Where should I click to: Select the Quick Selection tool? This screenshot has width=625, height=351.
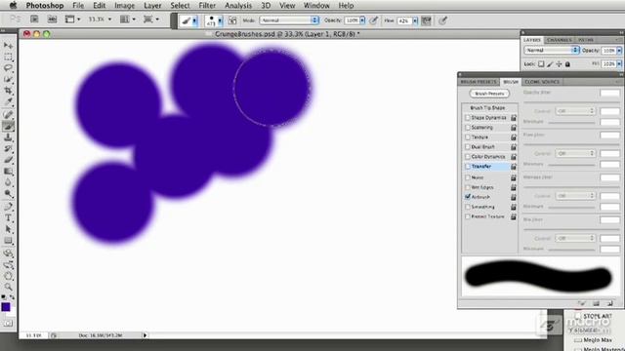[8, 80]
